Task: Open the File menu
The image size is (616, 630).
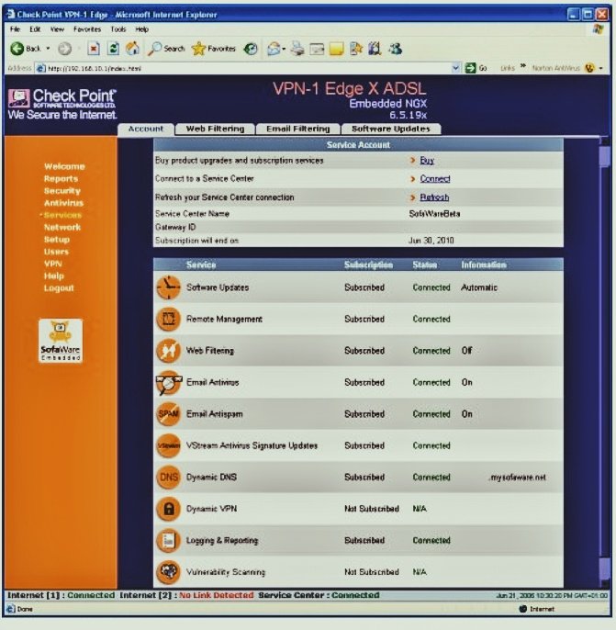Action: click(x=15, y=29)
